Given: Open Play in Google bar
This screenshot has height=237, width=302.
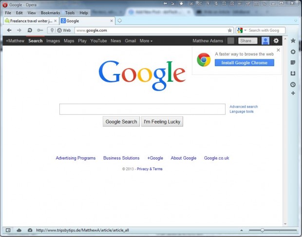Looking at the screenshot, I should coord(82,41).
